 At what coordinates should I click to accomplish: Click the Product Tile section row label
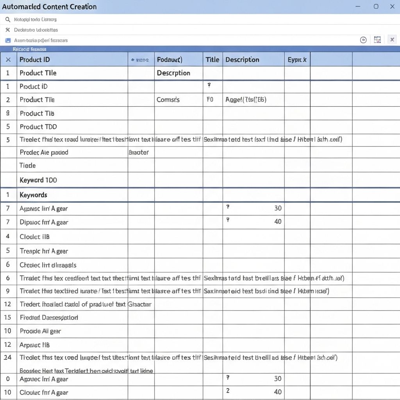point(38,73)
